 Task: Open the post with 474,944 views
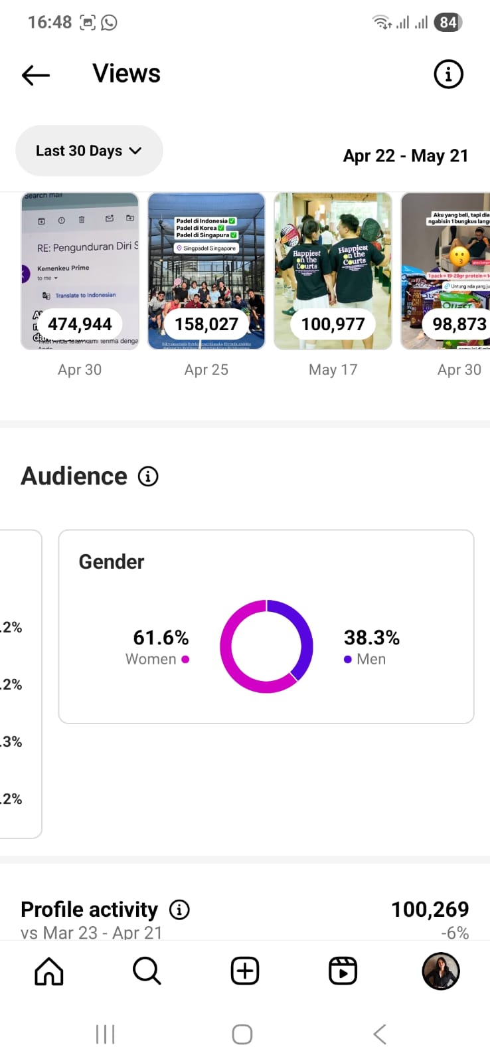pyautogui.click(x=80, y=271)
